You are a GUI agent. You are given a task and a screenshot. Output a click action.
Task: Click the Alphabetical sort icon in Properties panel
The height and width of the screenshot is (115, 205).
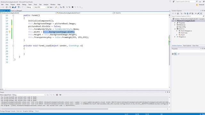[x=176, y=54]
